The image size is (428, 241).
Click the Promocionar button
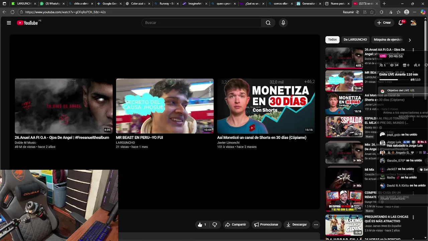(266, 225)
